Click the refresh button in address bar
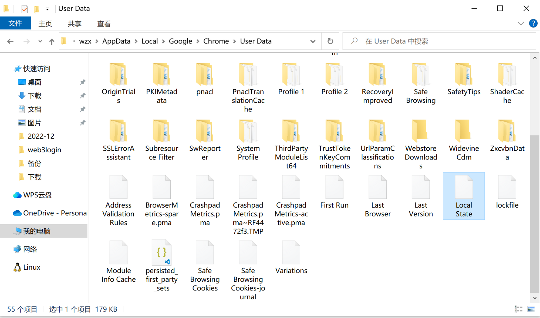This screenshot has height=318, width=540. (x=330, y=41)
